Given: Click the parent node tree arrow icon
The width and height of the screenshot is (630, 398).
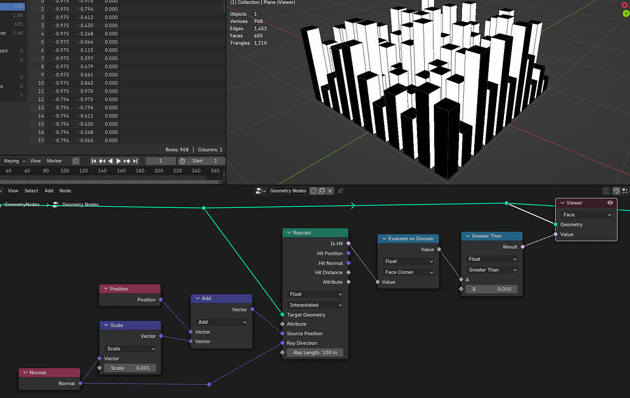Looking at the screenshot, I should pyautogui.click(x=606, y=191).
